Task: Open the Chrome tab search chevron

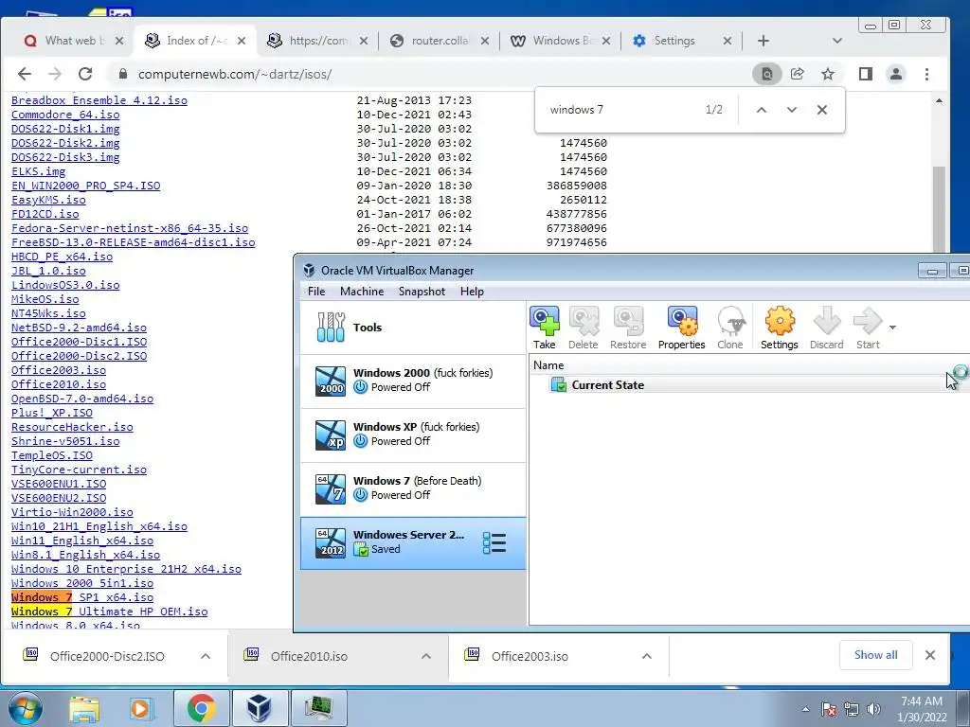Action: (837, 41)
